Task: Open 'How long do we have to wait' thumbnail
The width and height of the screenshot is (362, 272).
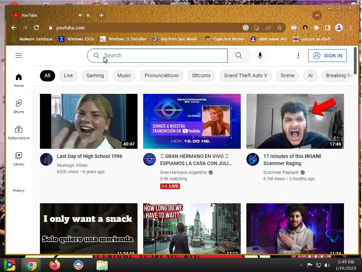Action: click(x=192, y=228)
